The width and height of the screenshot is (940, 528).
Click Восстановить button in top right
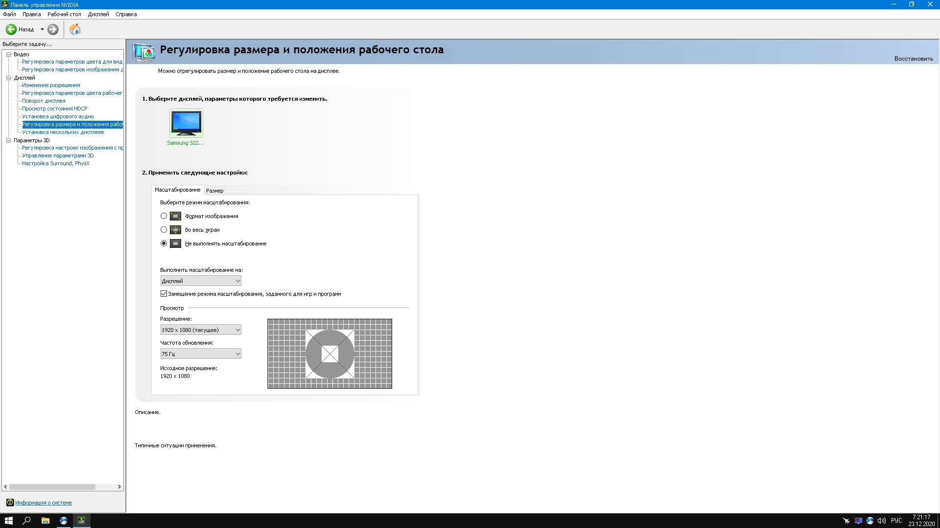click(x=913, y=58)
